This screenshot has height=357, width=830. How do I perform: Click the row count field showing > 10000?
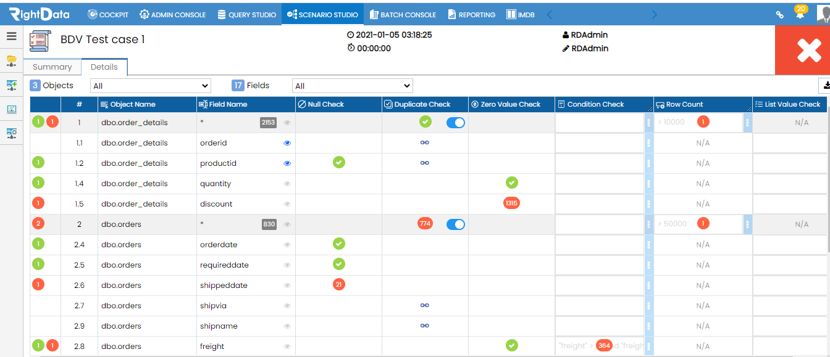[698, 122]
